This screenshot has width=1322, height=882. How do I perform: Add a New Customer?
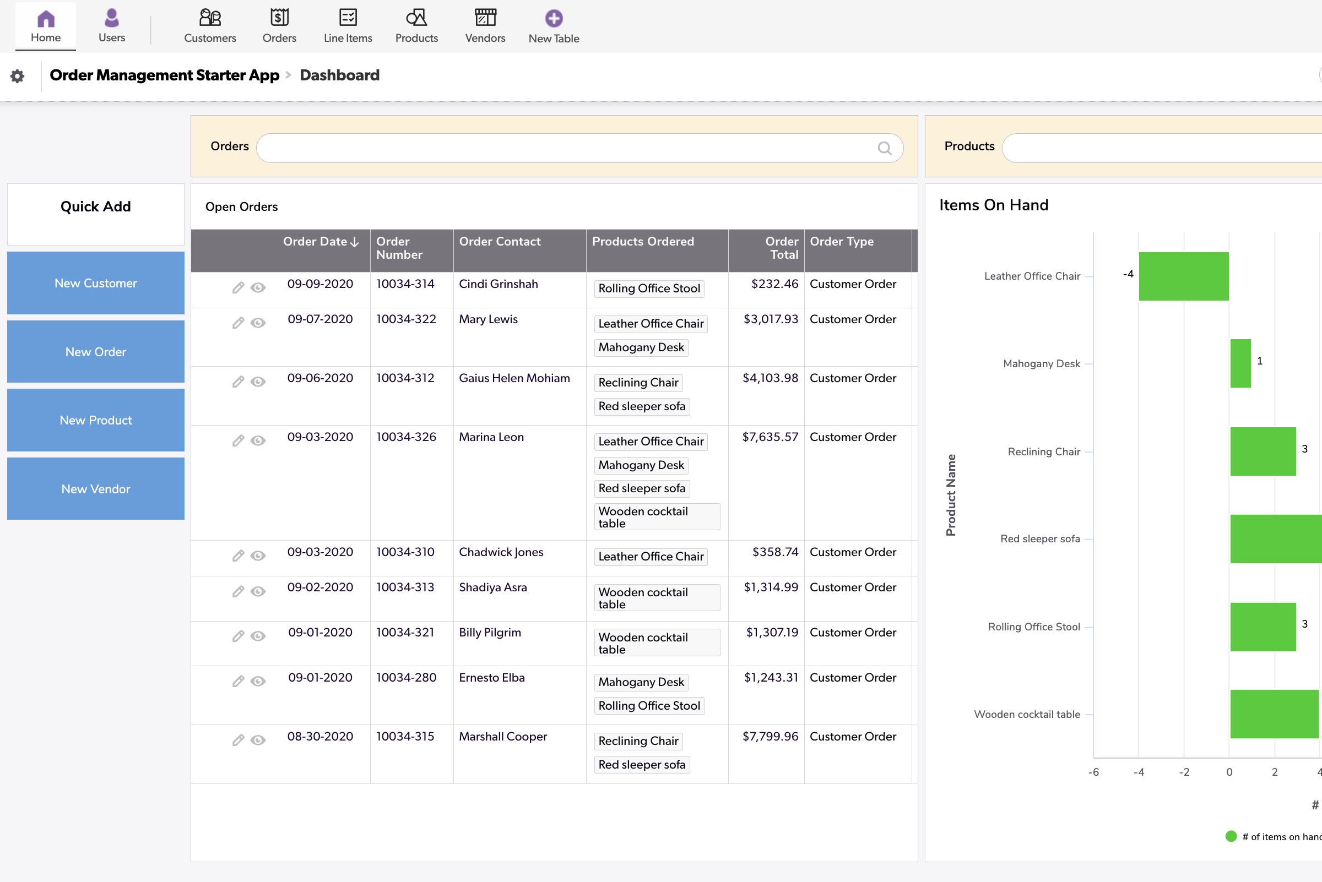[x=95, y=283]
